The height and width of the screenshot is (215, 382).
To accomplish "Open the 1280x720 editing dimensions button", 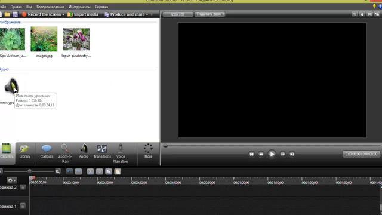I will coord(178,14).
